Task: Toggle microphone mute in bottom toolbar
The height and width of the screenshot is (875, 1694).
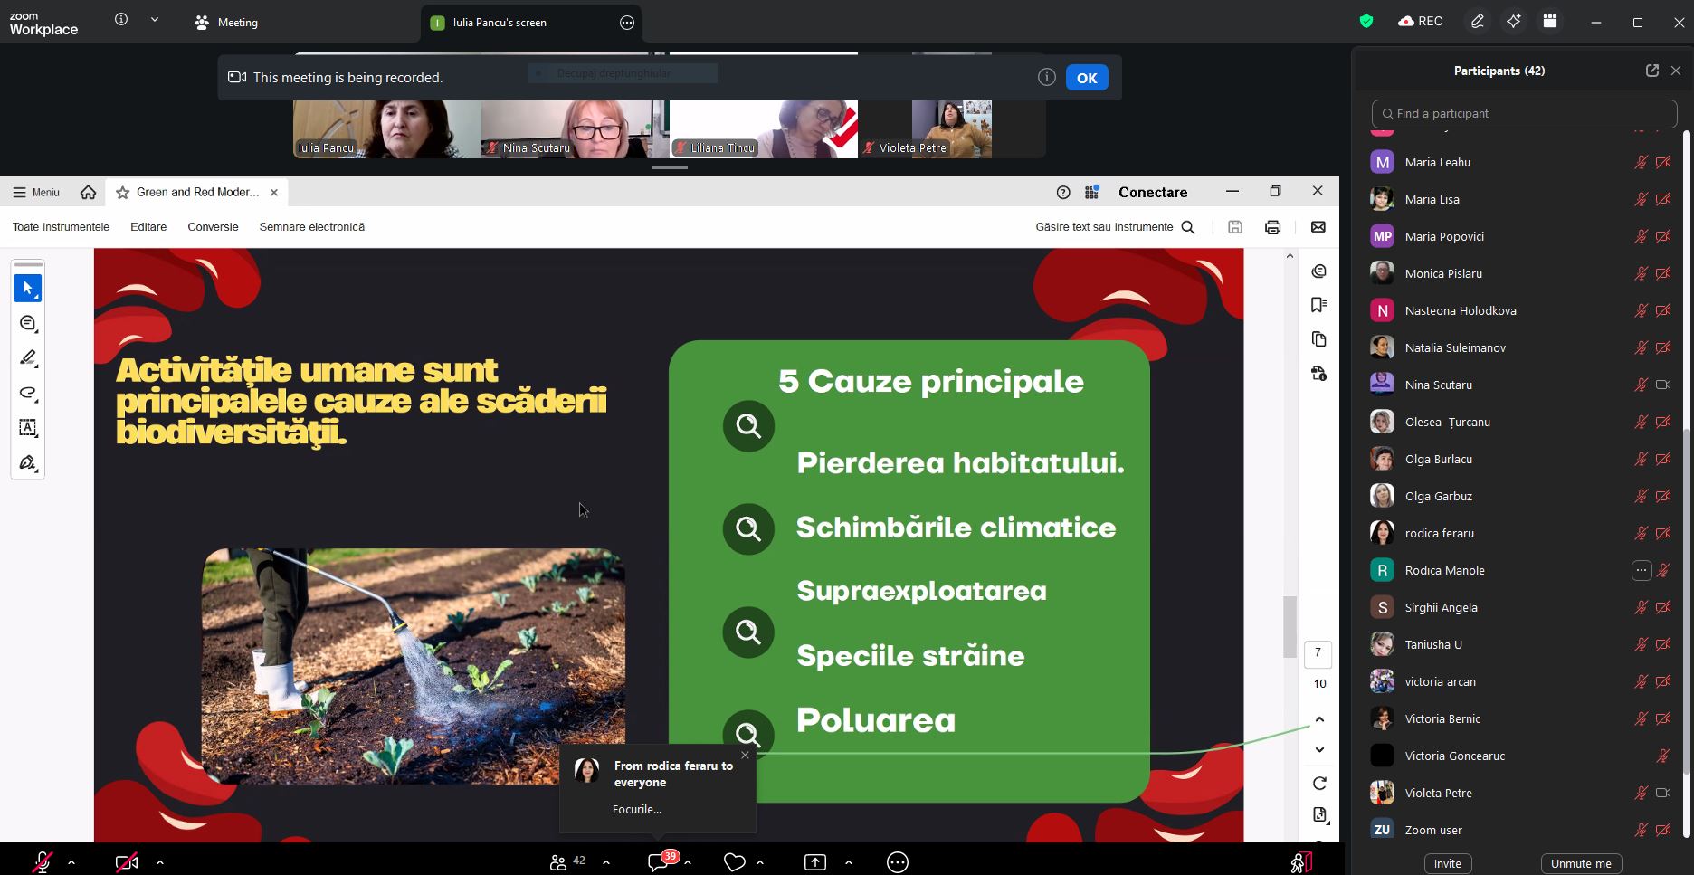Action: point(42,862)
